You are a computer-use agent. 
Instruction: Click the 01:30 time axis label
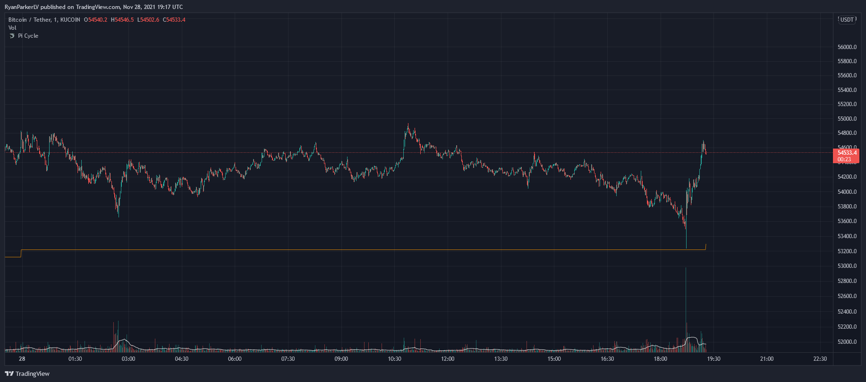pyautogui.click(x=75, y=359)
